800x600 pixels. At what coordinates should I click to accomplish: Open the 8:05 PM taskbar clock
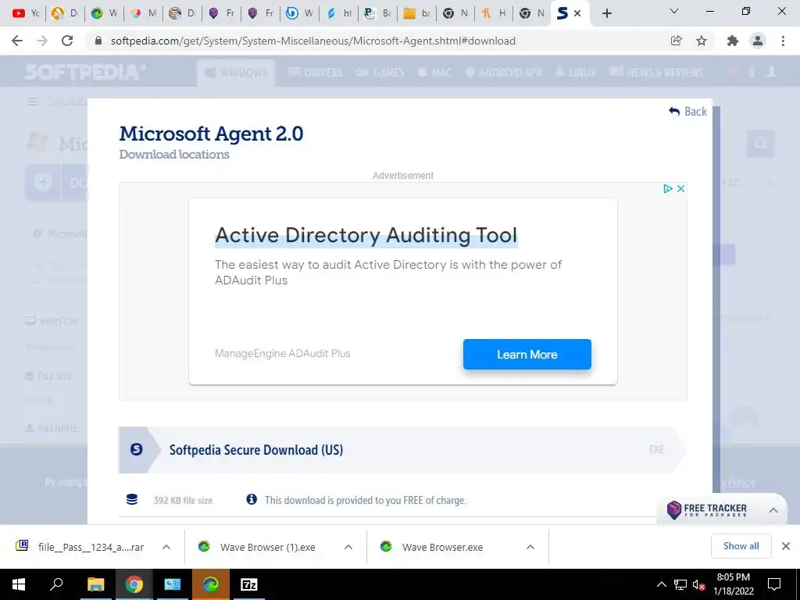point(733,584)
